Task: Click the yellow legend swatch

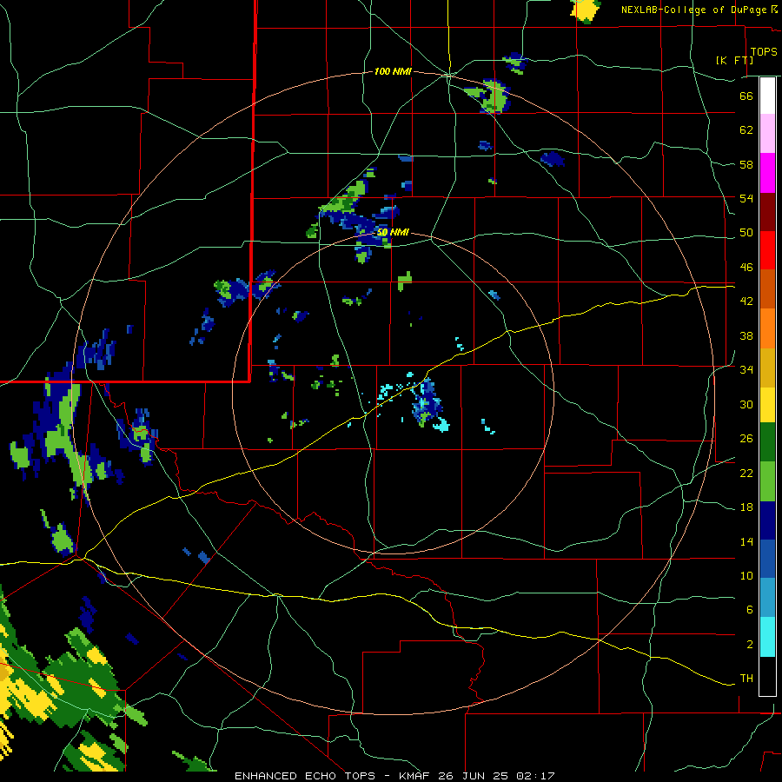Action: [767, 405]
